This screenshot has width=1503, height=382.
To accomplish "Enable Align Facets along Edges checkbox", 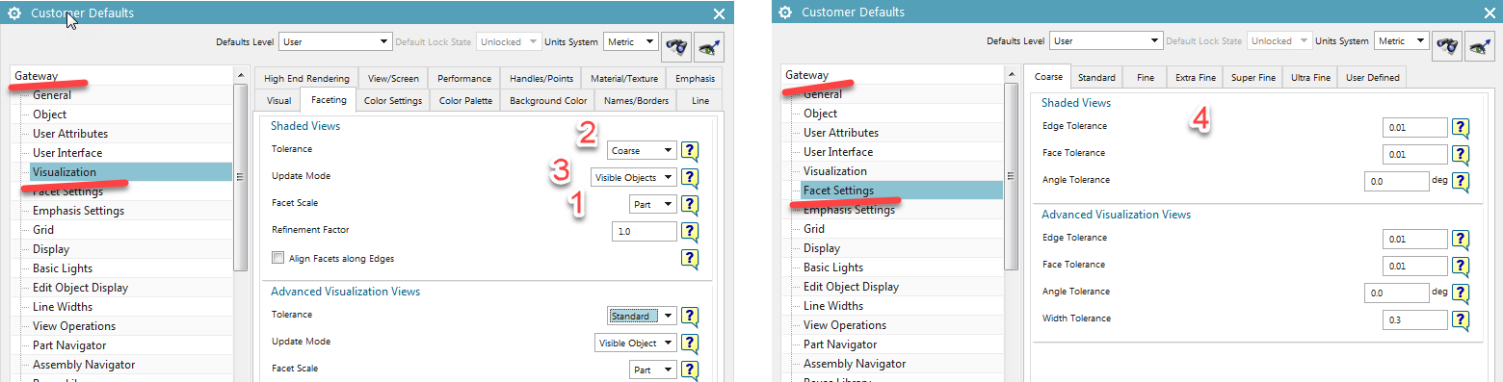I will click(x=278, y=258).
